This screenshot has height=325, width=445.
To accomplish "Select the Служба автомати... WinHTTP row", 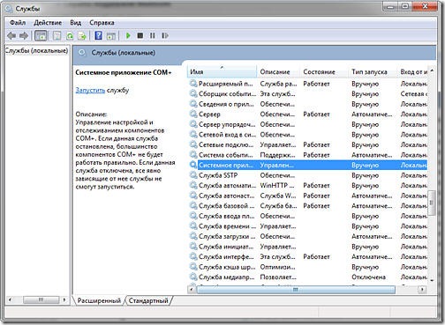I will coord(308,186).
